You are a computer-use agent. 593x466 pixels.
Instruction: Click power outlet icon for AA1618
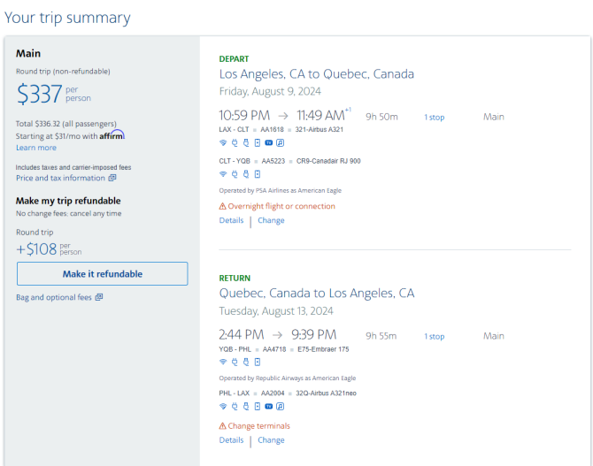click(x=235, y=142)
